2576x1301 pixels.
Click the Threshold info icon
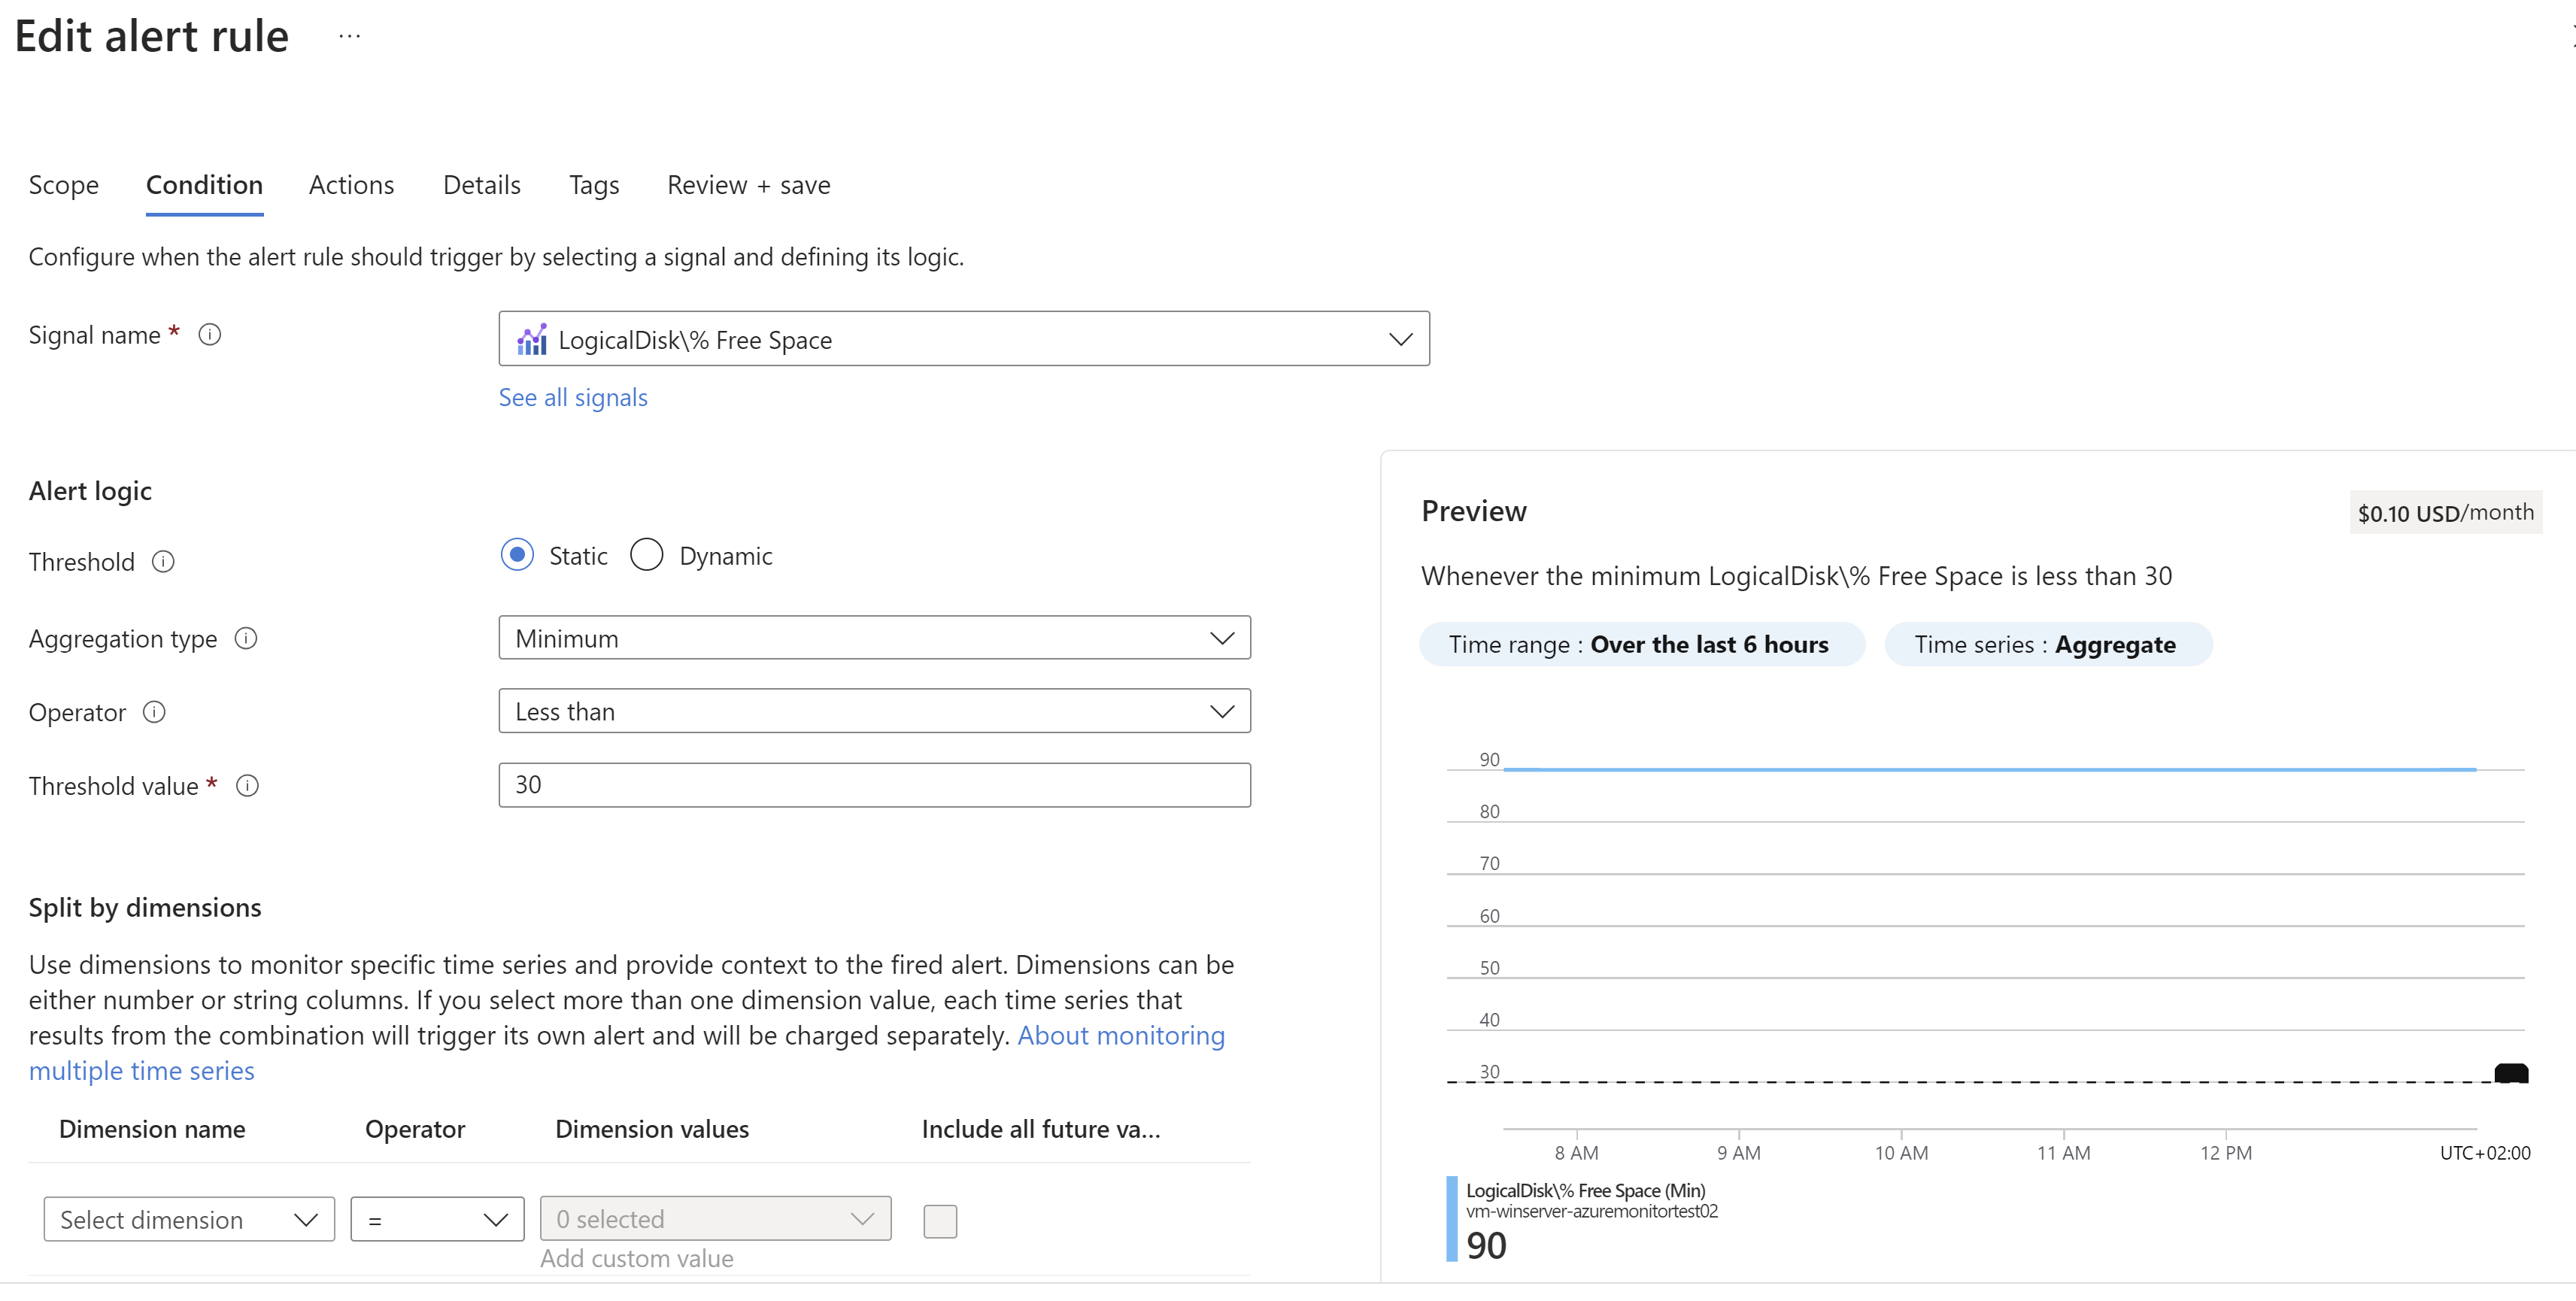[163, 562]
